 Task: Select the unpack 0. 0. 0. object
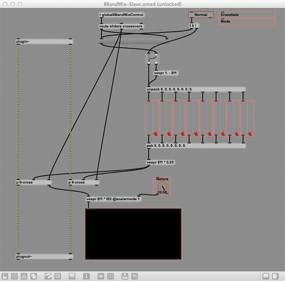click(196, 89)
